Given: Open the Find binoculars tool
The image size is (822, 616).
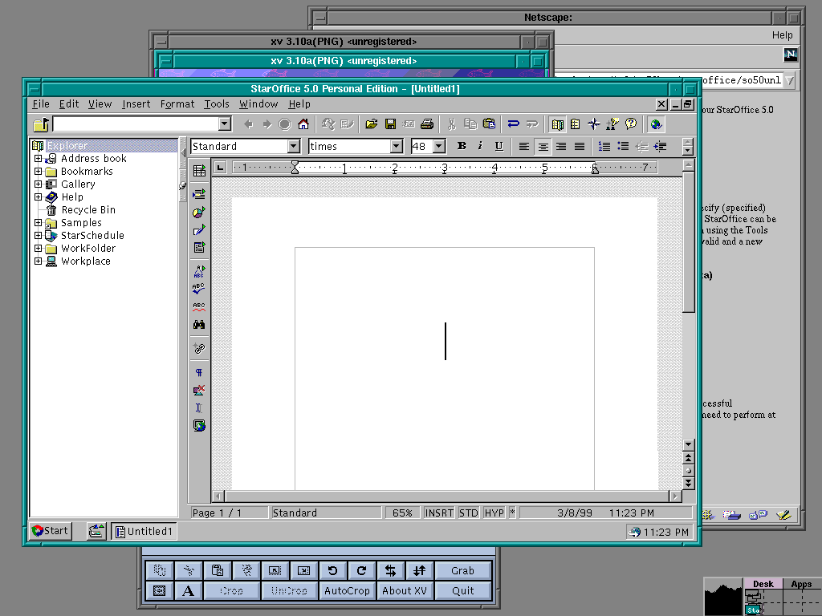Looking at the screenshot, I should click(x=199, y=325).
